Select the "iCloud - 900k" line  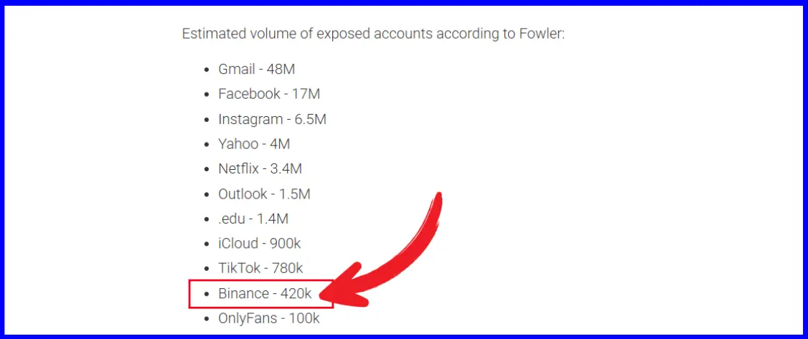[260, 244]
